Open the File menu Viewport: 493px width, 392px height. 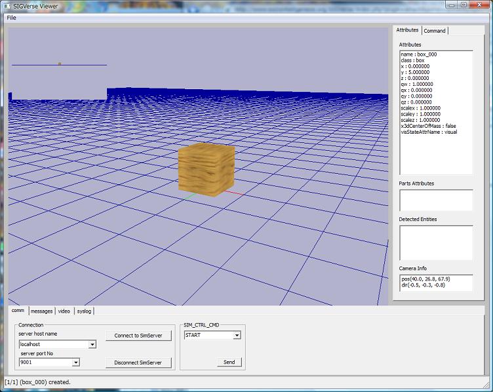tap(11, 18)
